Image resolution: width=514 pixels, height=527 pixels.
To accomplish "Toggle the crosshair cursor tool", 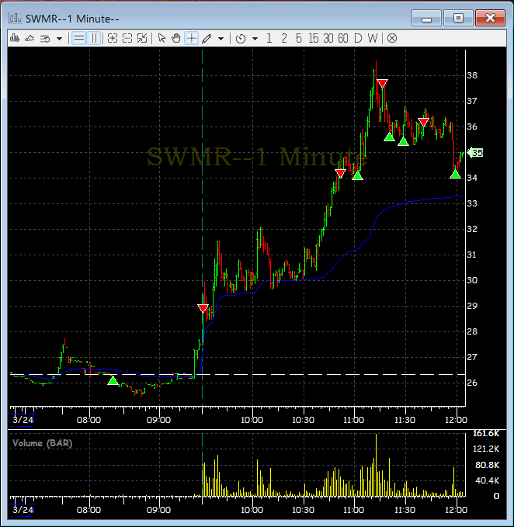I will [191, 38].
